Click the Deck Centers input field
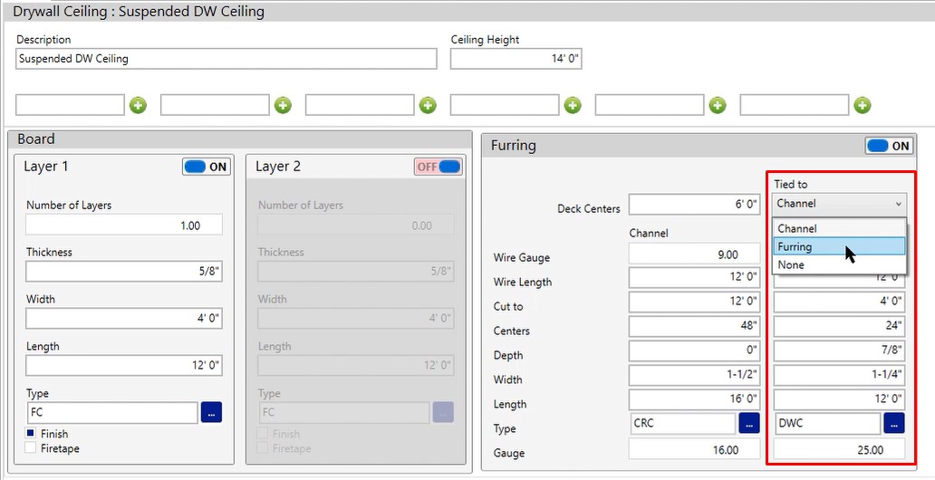The height and width of the screenshot is (480, 935). [695, 205]
